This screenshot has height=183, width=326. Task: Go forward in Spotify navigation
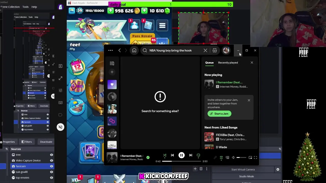pos(126,50)
